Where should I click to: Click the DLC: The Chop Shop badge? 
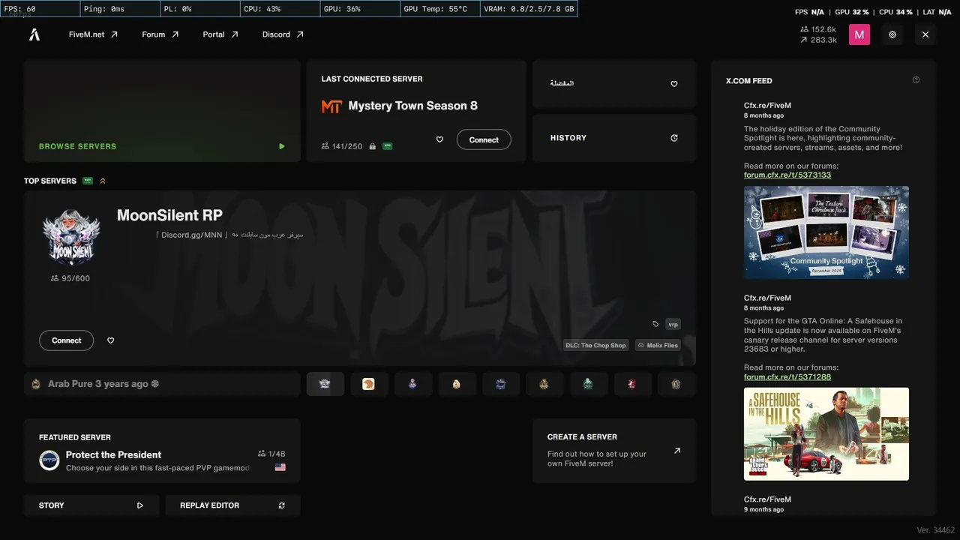(595, 345)
